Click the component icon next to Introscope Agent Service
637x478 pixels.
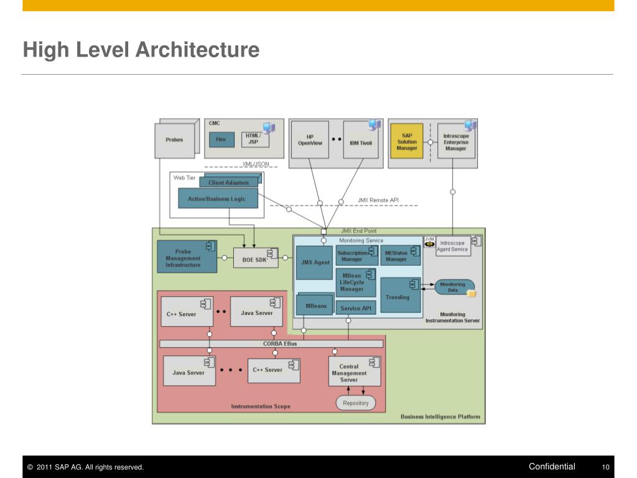point(476,241)
